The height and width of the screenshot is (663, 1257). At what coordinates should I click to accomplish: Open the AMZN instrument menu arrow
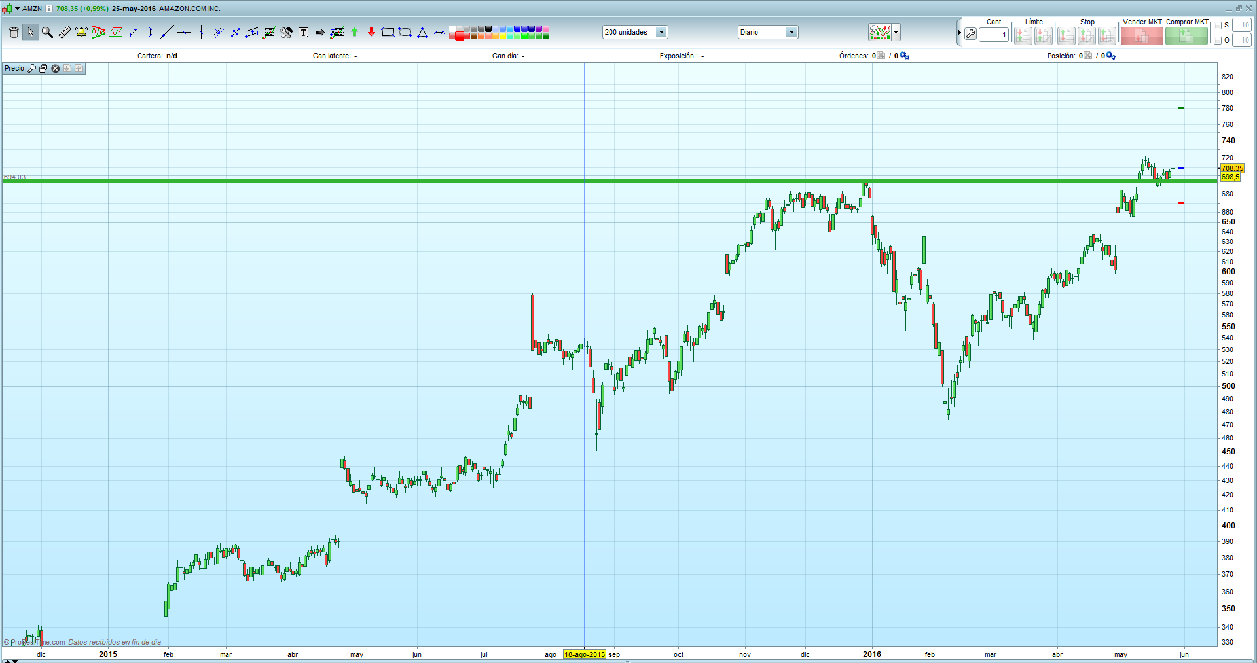[18, 9]
